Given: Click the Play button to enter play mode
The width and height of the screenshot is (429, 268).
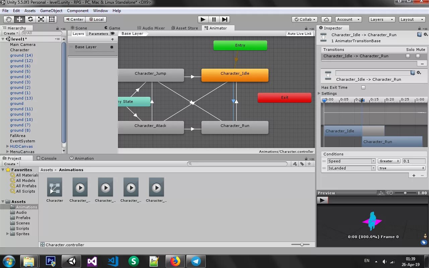Looking at the screenshot, I should point(203,19).
